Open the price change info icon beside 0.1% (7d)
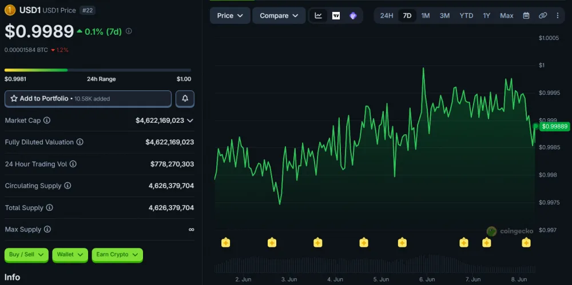Image resolution: width=572 pixels, height=285 pixels. click(128, 31)
